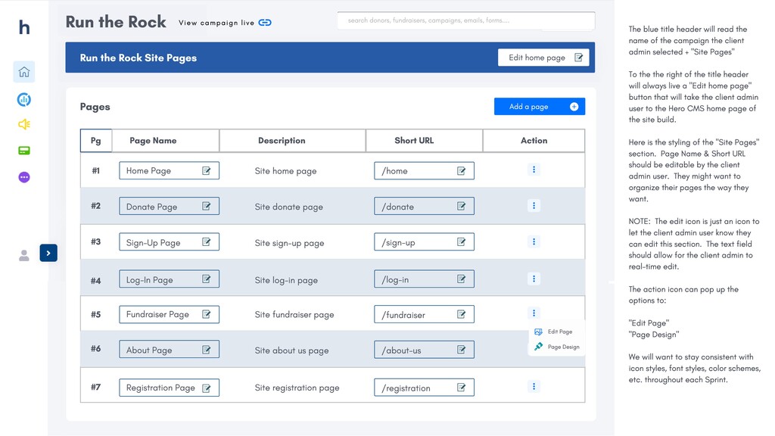Viewport: 775px width, 436px height.
Task: Click edit icon in /registration URL field
Action: [x=461, y=387]
